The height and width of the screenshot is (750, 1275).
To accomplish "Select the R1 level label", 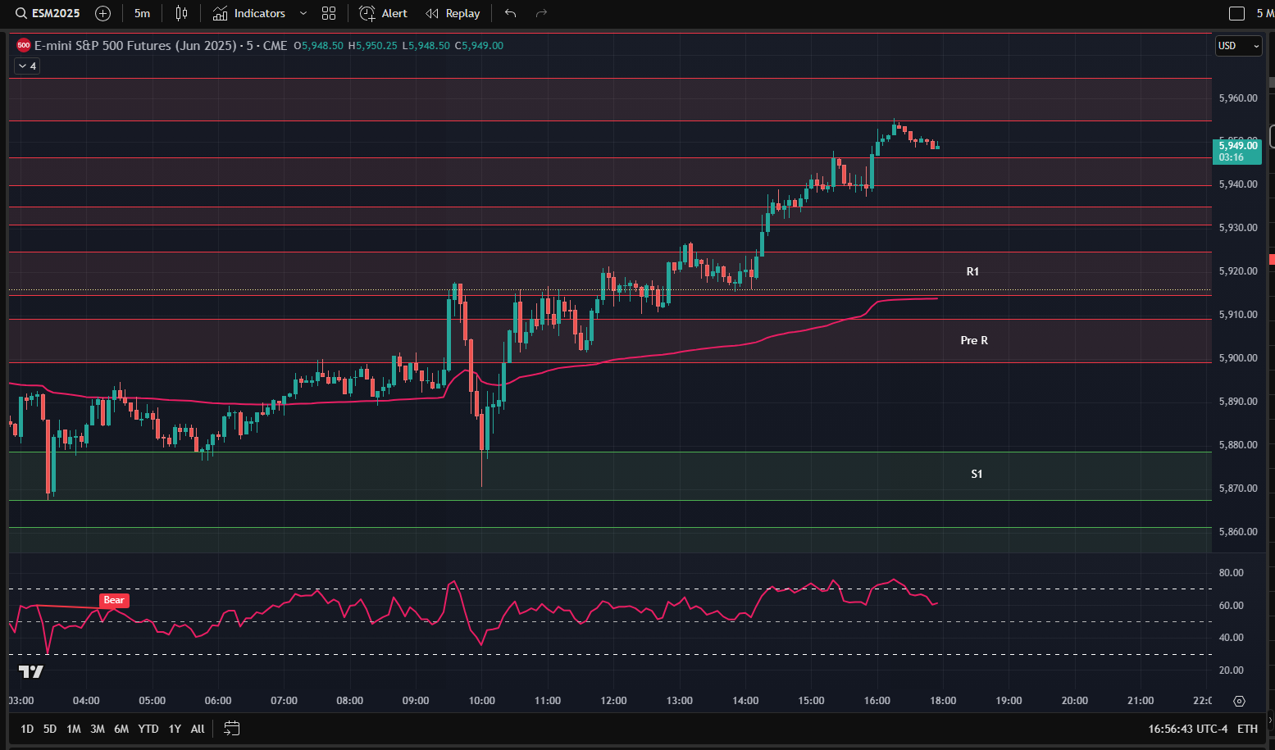I will coord(972,271).
